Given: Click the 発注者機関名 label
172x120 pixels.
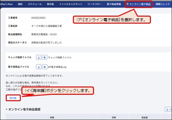Looking at the screenshot, I should click(15, 34).
